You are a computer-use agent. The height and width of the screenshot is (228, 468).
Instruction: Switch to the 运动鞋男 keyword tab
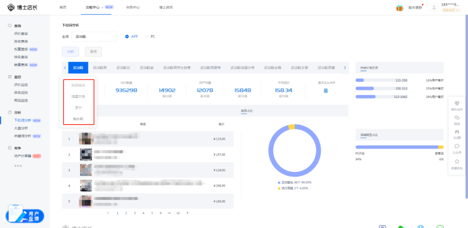click(99, 68)
